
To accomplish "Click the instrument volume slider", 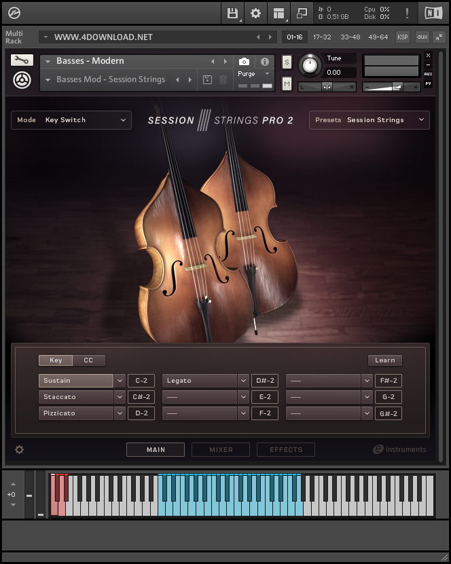I will (391, 87).
